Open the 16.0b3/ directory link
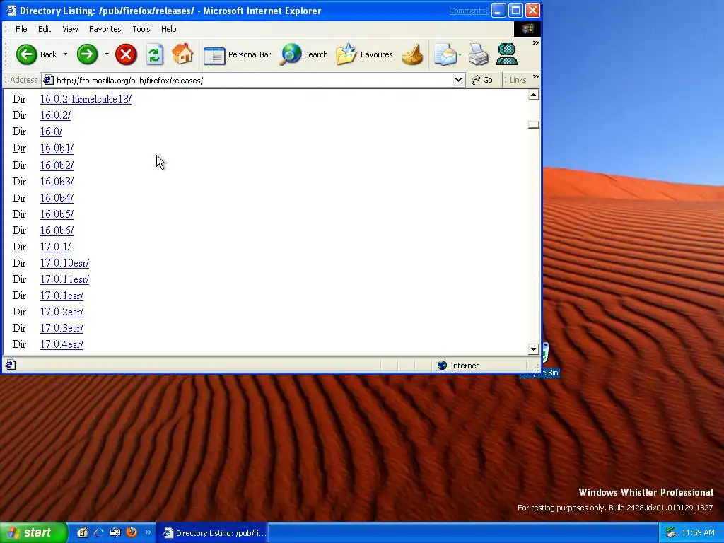Screen dimensions: 724x543 57,182
